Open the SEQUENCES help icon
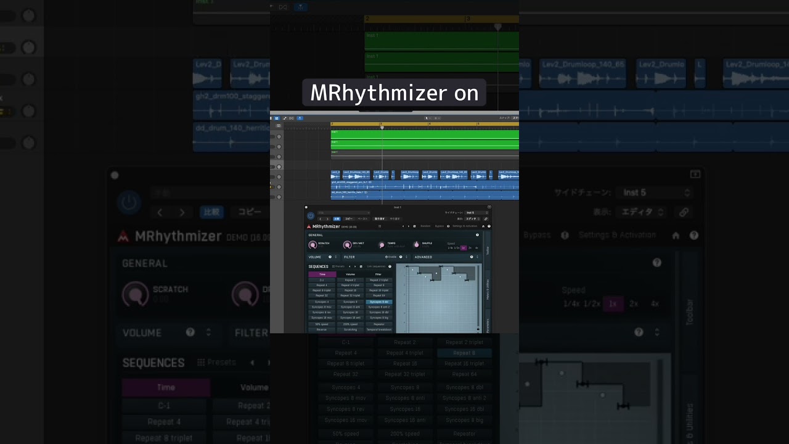The height and width of the screenshot is (444, 789). pyautogui.click(x=390, y=266)
